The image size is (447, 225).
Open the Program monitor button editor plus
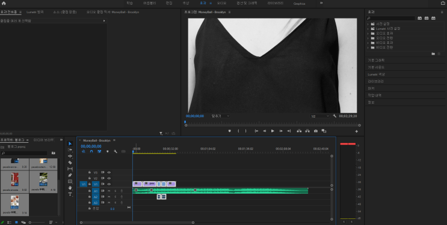[356, 131]
